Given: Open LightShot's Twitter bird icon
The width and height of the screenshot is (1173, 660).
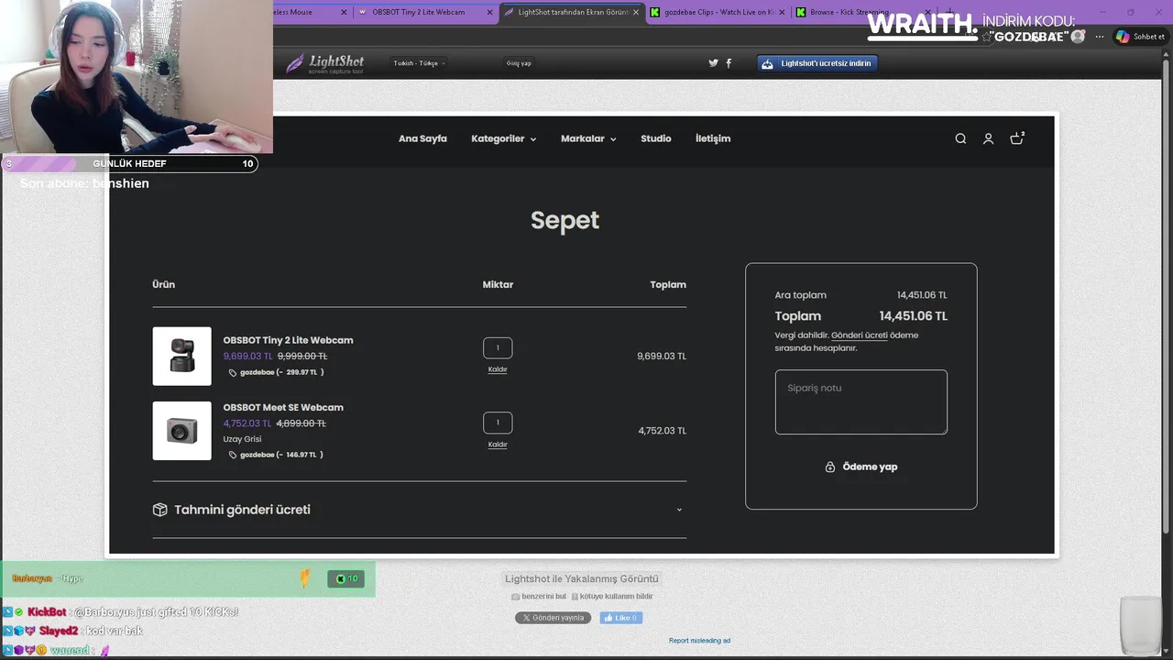Looking at the screenshot, I should pos(714,63).
